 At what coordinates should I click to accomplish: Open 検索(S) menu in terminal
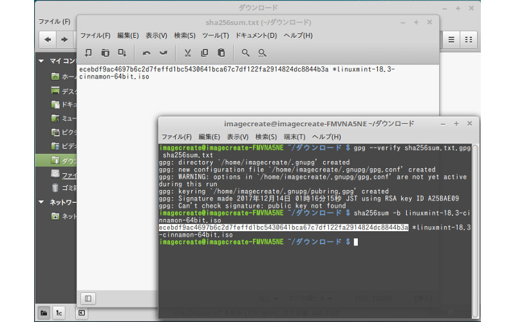(x=266, y=137)
